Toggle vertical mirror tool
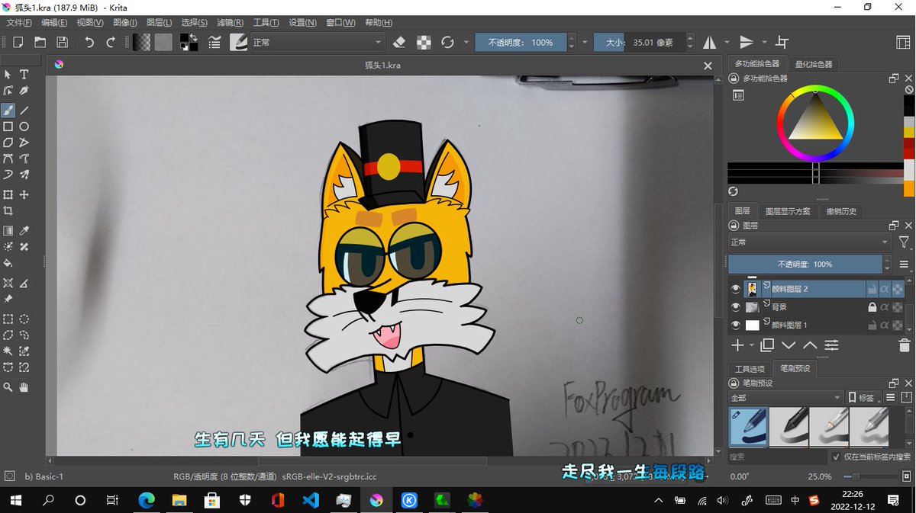This screenshot has width=916, height=513. pyautogui.click(x=747, y=43)
